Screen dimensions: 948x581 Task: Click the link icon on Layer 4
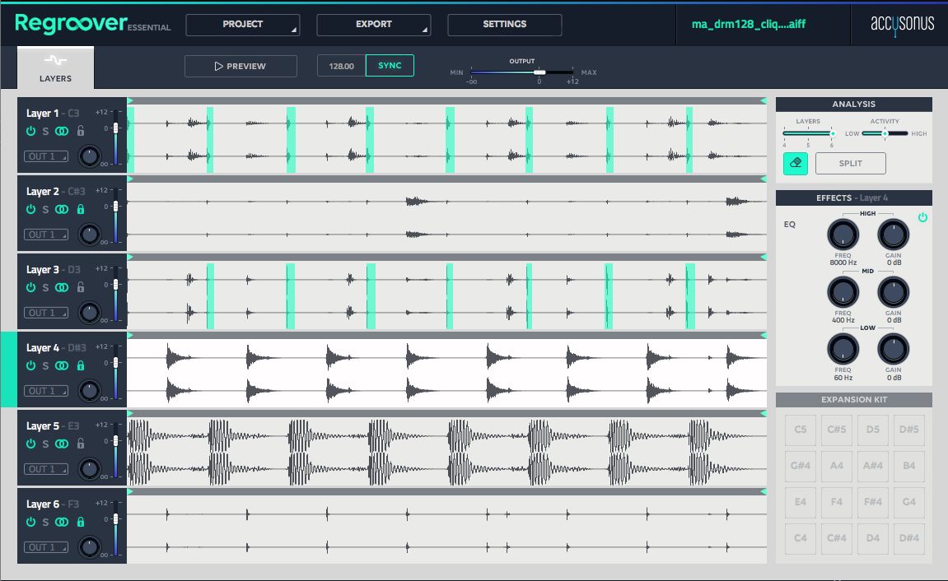click(x=62, y=365)
